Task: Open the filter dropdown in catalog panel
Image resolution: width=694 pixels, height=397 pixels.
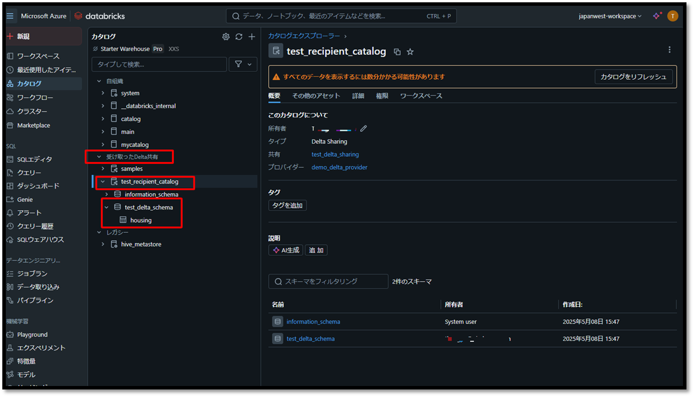Action: point(243,64)
